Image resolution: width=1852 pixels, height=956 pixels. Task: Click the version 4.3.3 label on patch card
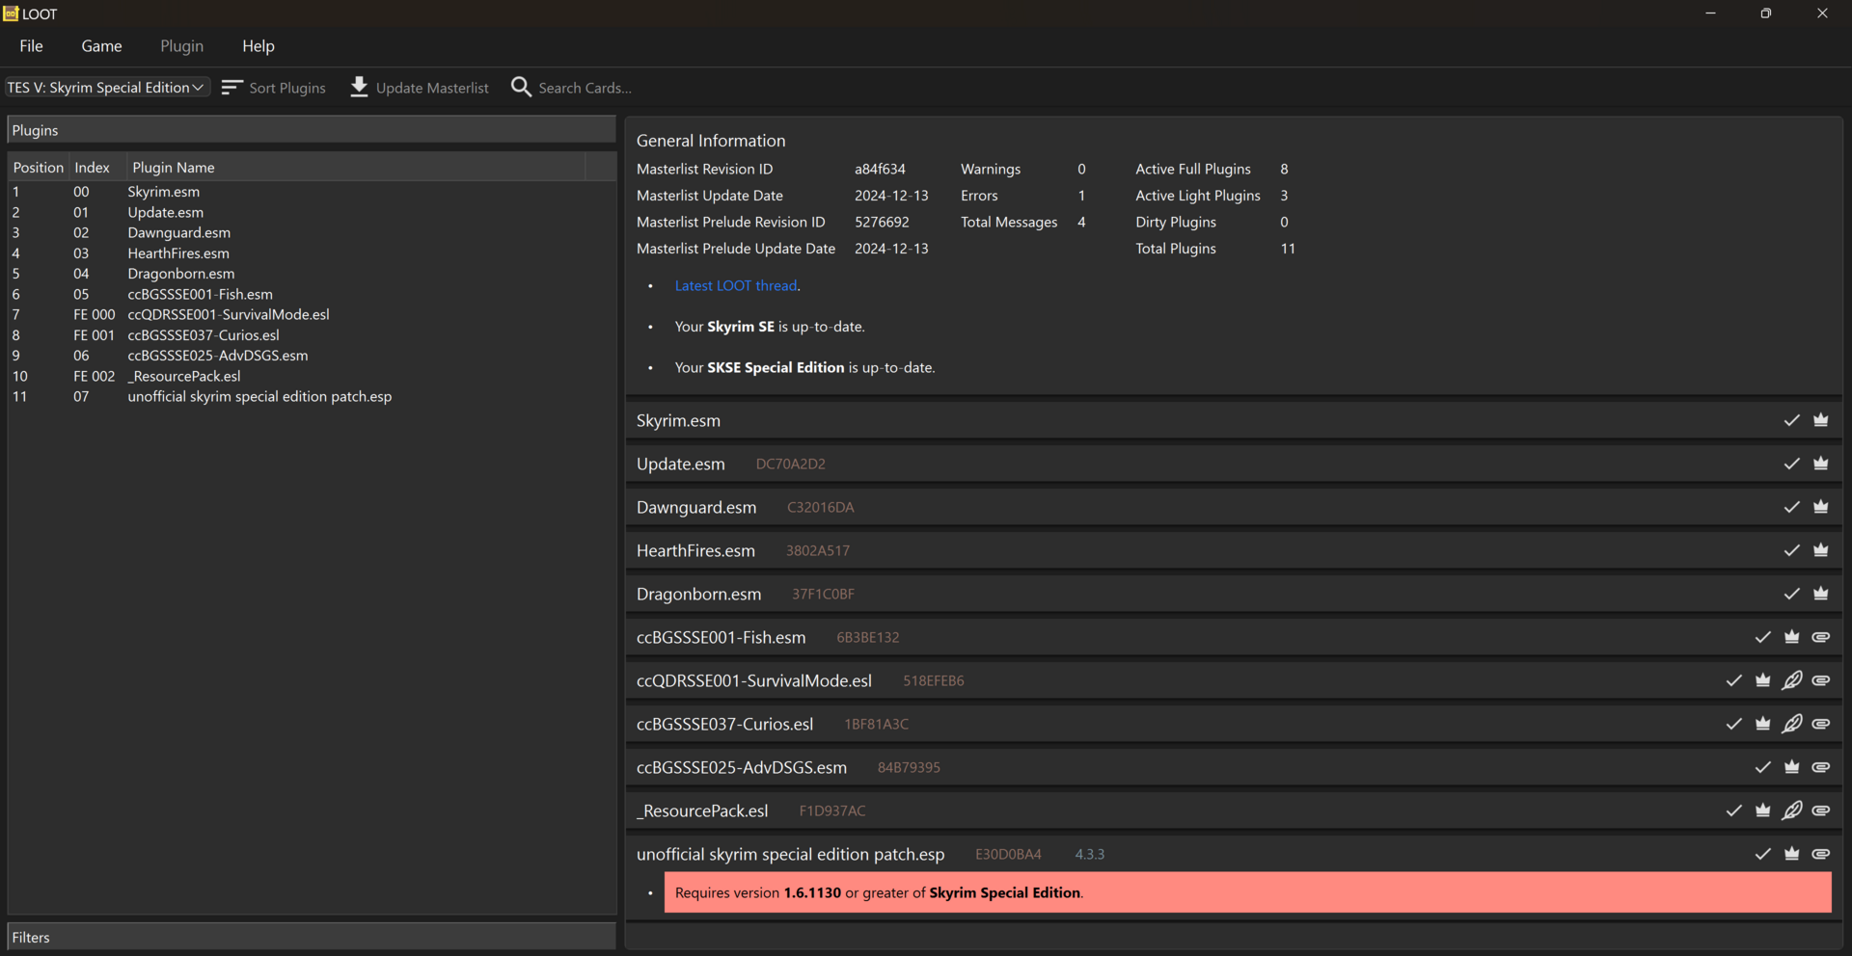(1089, 855)
